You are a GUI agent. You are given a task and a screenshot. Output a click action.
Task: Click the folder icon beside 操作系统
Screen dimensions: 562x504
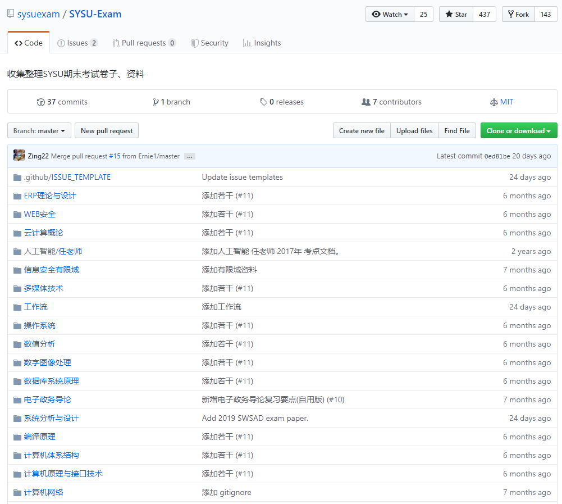pyautogui.click(x=17, y=325)
